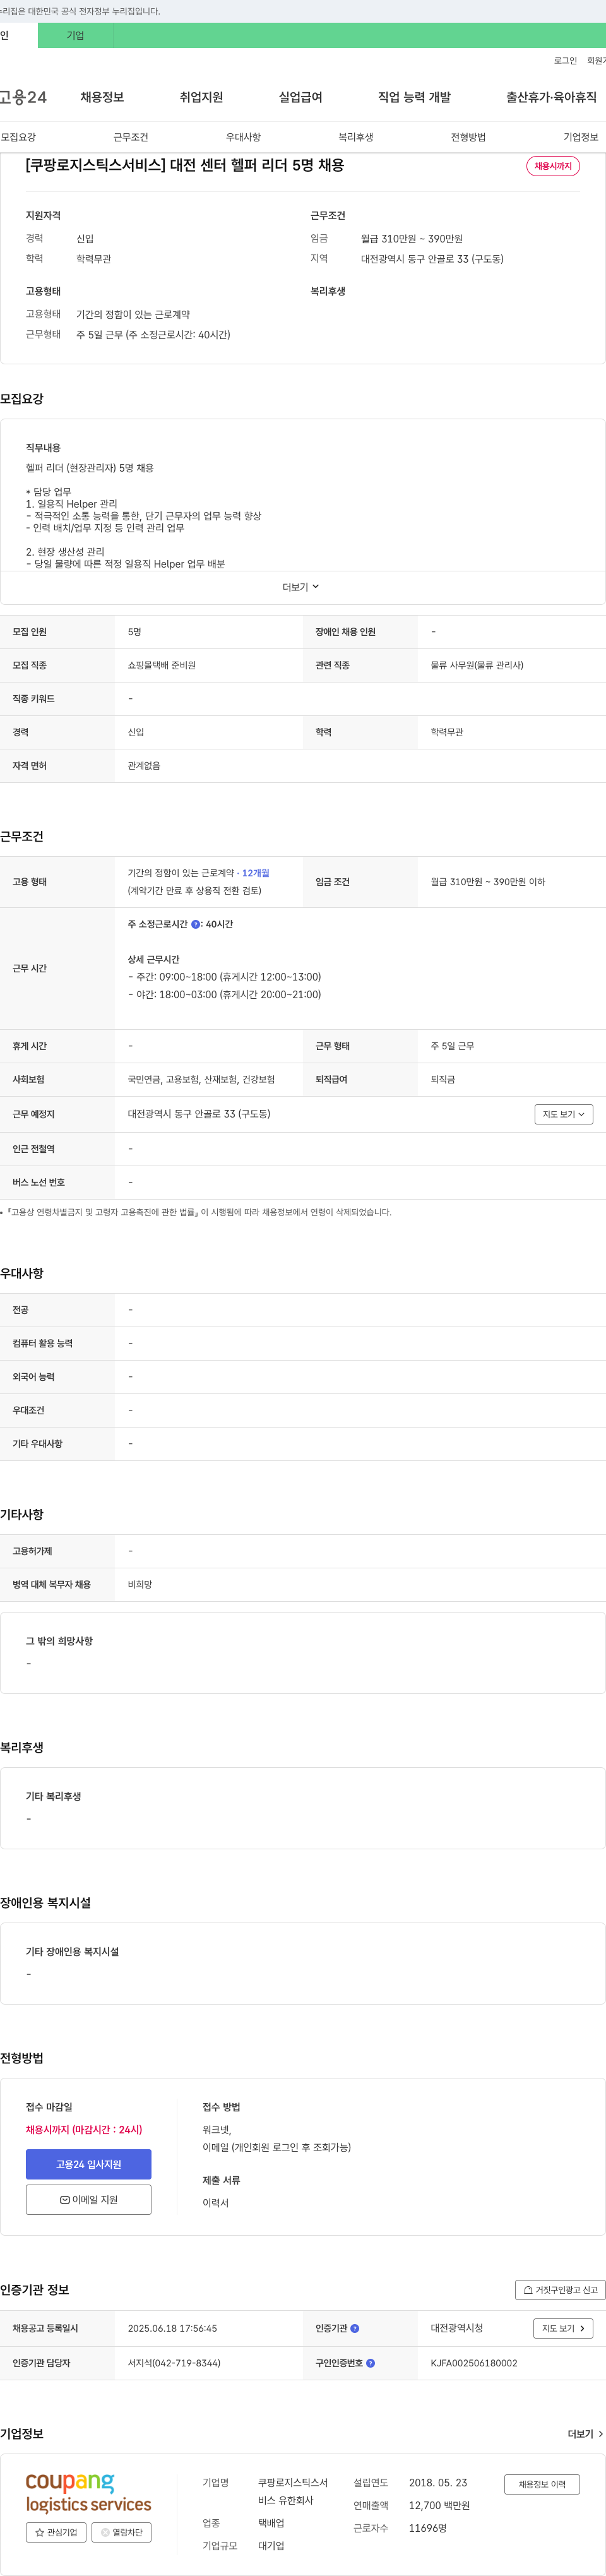Click the 고용24 site logo

(x=23, y=97)
